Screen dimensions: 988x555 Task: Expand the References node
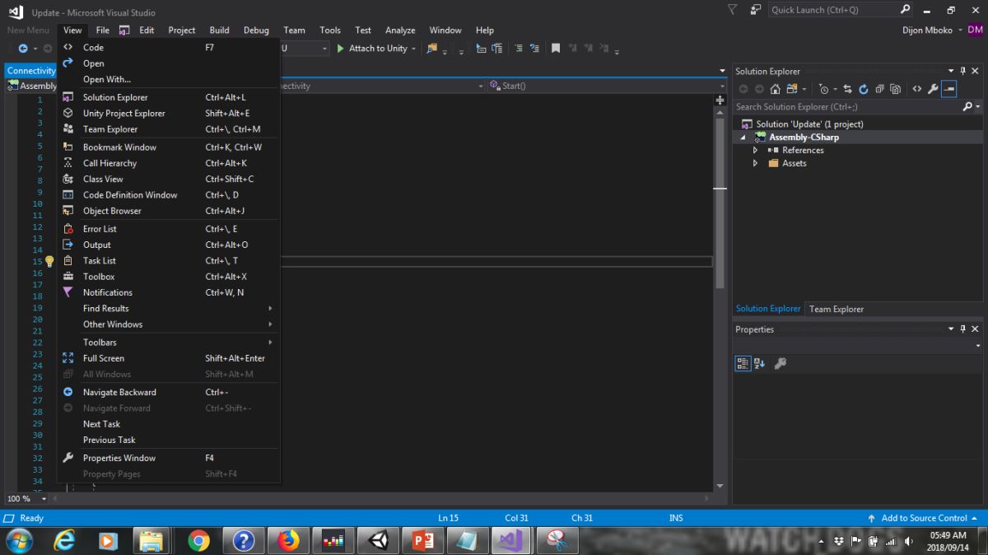(755, 151)
